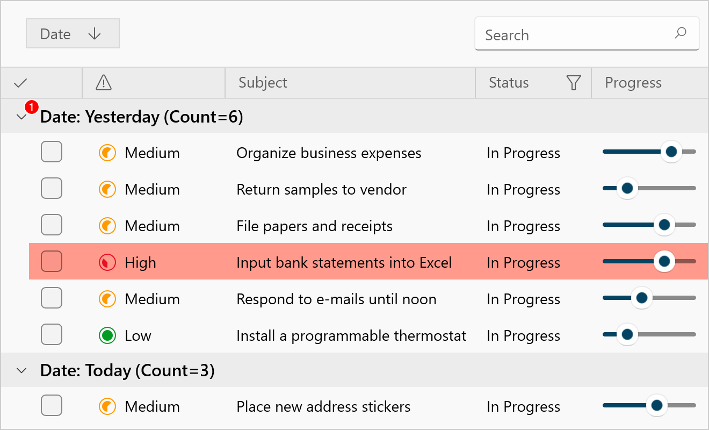This screenshot has height=430, width=709.
Task: Click the Low priority icon for the thermostat task
Action: coord(107,334)
